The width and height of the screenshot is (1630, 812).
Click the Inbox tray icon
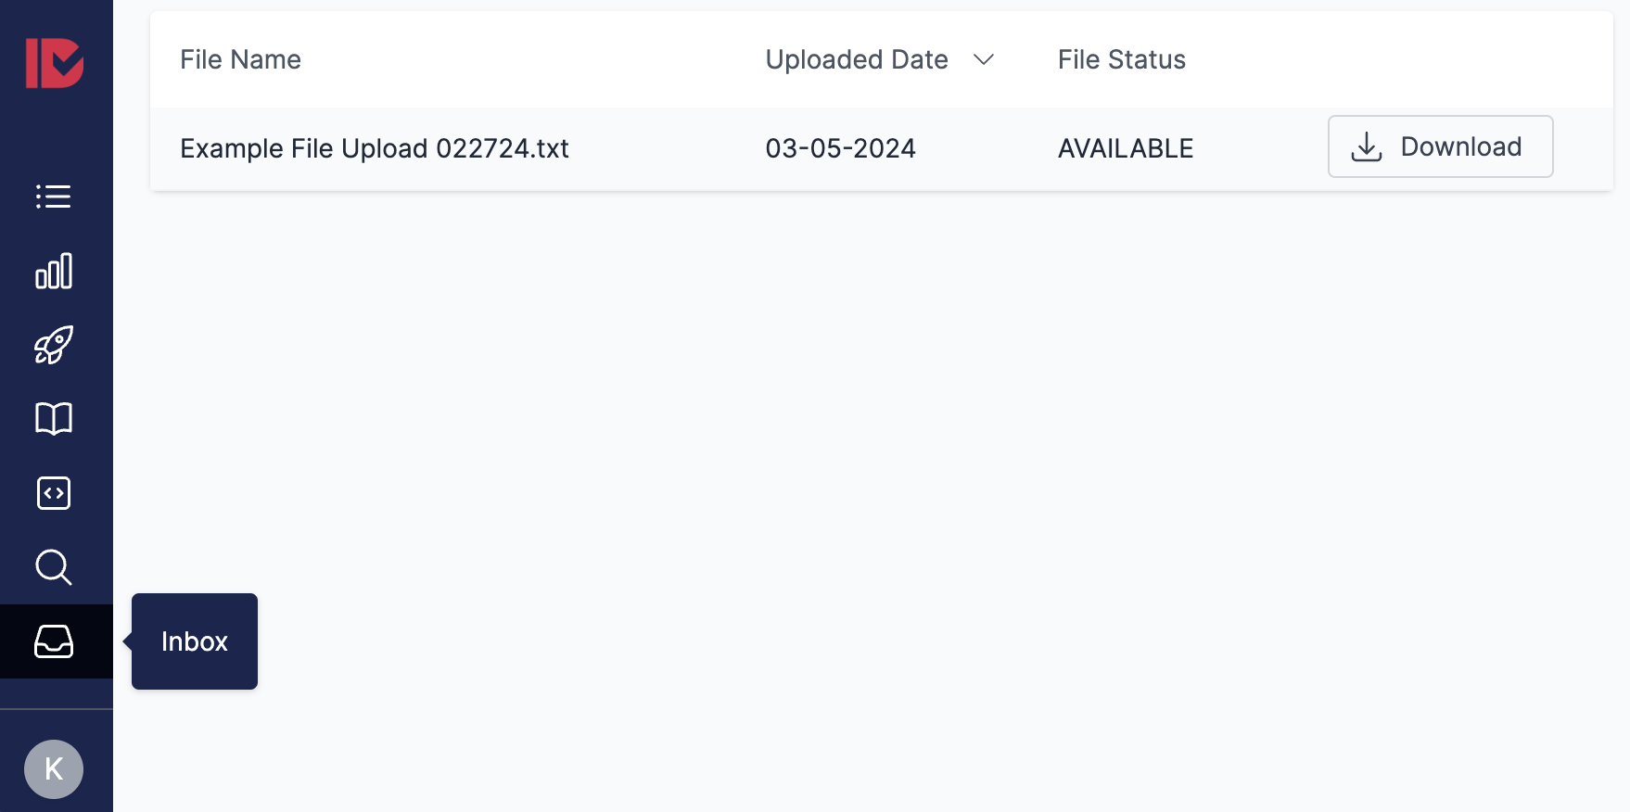pyautogui.click(x=54, y=641)
